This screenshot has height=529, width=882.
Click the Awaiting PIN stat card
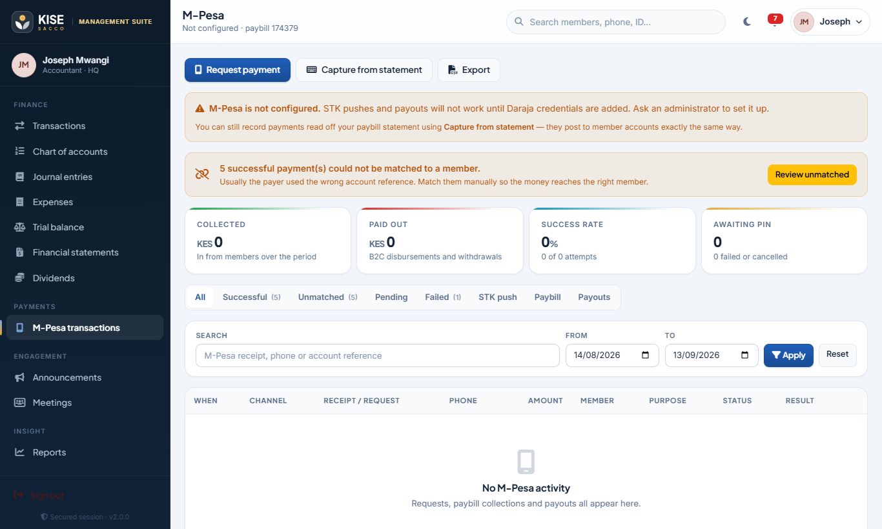pos(785,241)
